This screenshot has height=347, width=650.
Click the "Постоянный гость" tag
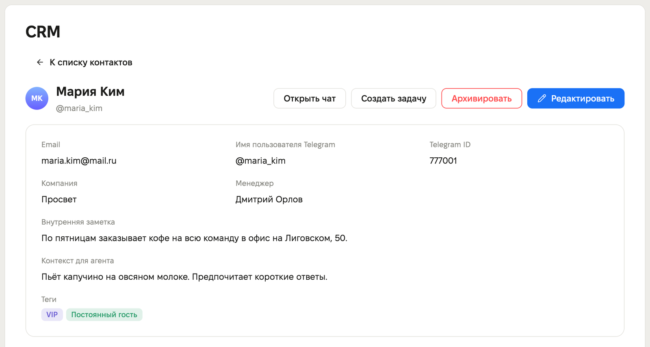[x=104, y=315]
